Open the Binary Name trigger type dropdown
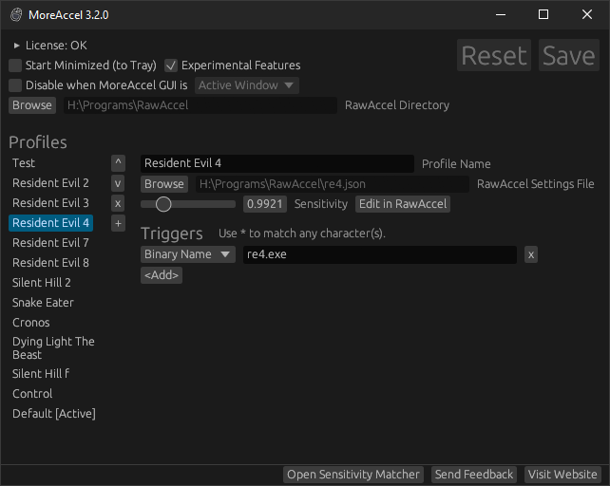 tap(187, 254)
